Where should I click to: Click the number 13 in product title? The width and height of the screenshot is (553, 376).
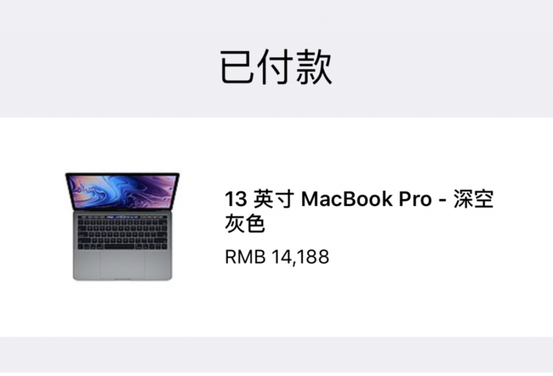click(x=236, y=199)
